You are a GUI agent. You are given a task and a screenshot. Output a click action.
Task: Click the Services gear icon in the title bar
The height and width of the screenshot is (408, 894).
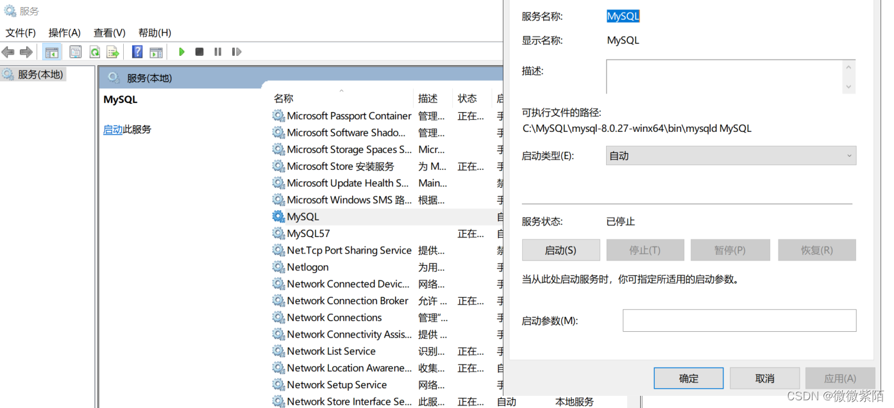10,11
